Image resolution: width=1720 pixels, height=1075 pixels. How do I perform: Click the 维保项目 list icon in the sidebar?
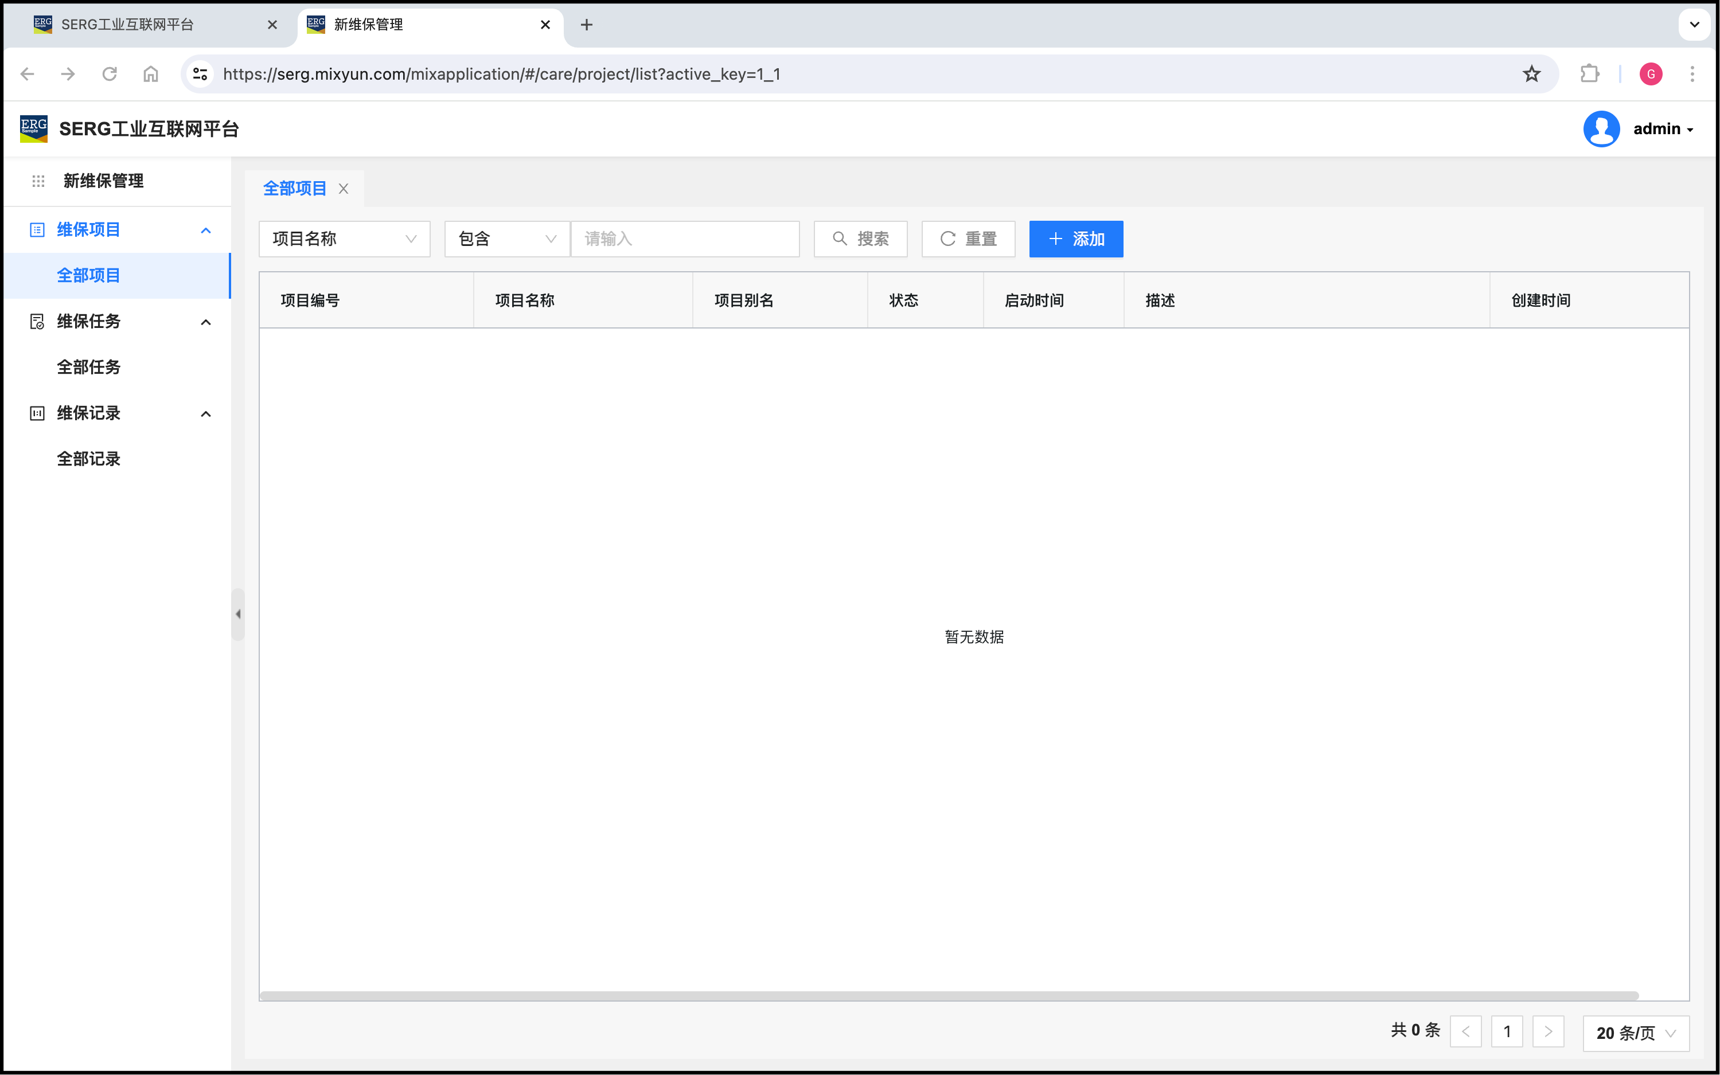click(37, 230)
